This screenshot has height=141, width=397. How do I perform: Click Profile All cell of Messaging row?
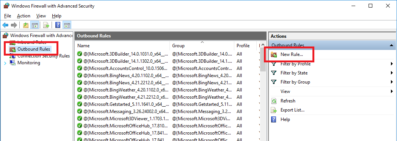tap(239, 111)
